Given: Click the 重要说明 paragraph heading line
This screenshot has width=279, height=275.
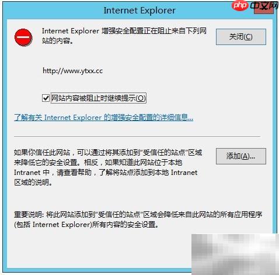Looking at the screenshot, I should tap(138, 215).
